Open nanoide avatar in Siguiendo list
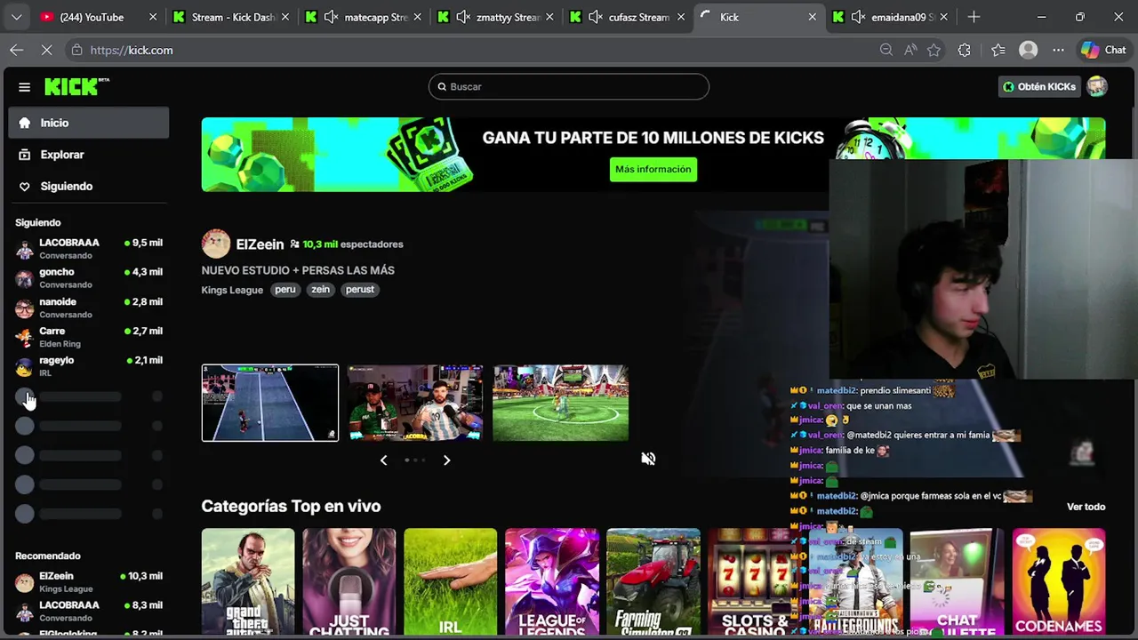 click(x=24, y=308)
